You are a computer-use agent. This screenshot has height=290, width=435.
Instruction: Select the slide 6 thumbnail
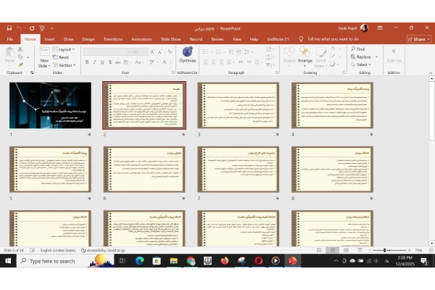144,170
